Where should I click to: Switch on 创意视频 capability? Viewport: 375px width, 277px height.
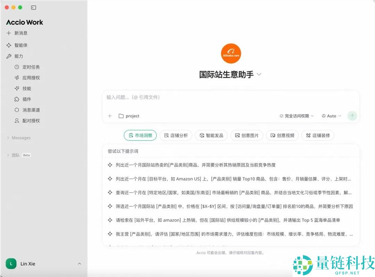click(x=282, y=135)
